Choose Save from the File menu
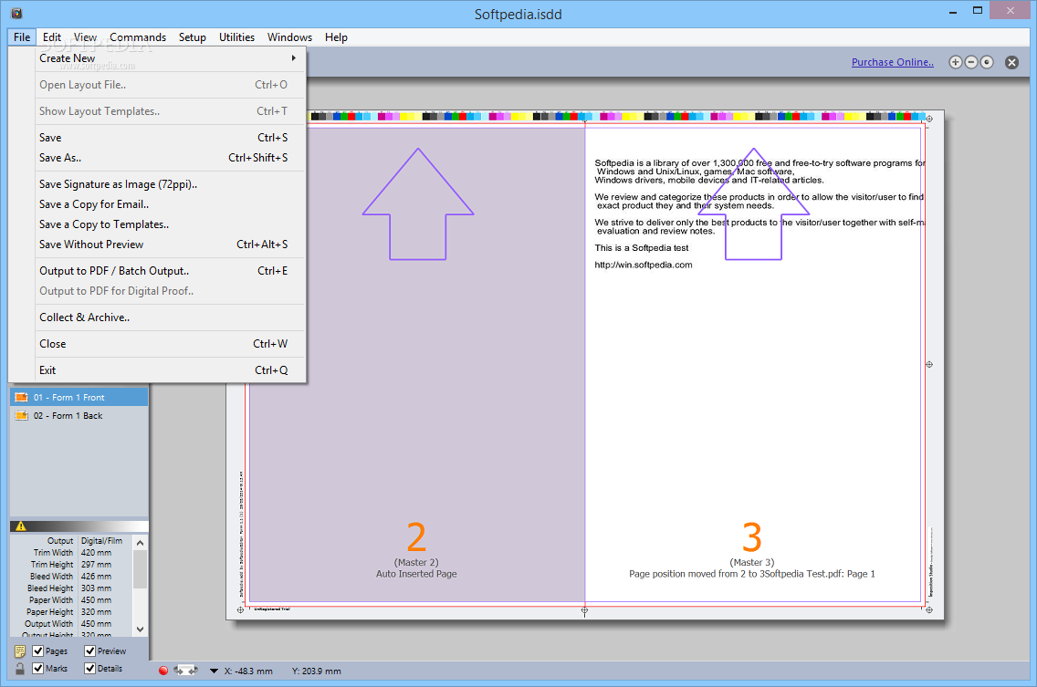 click(x=157, y=138)
